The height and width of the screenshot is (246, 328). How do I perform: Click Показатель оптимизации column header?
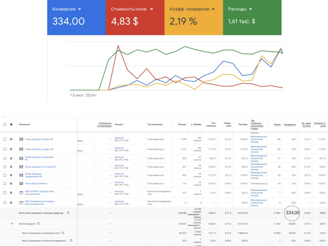click(104, 124)
